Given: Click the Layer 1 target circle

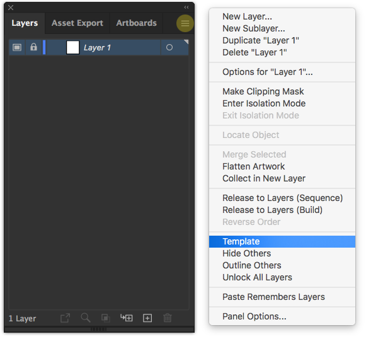Looking at the screenshot, I should (x=169, y=48).
